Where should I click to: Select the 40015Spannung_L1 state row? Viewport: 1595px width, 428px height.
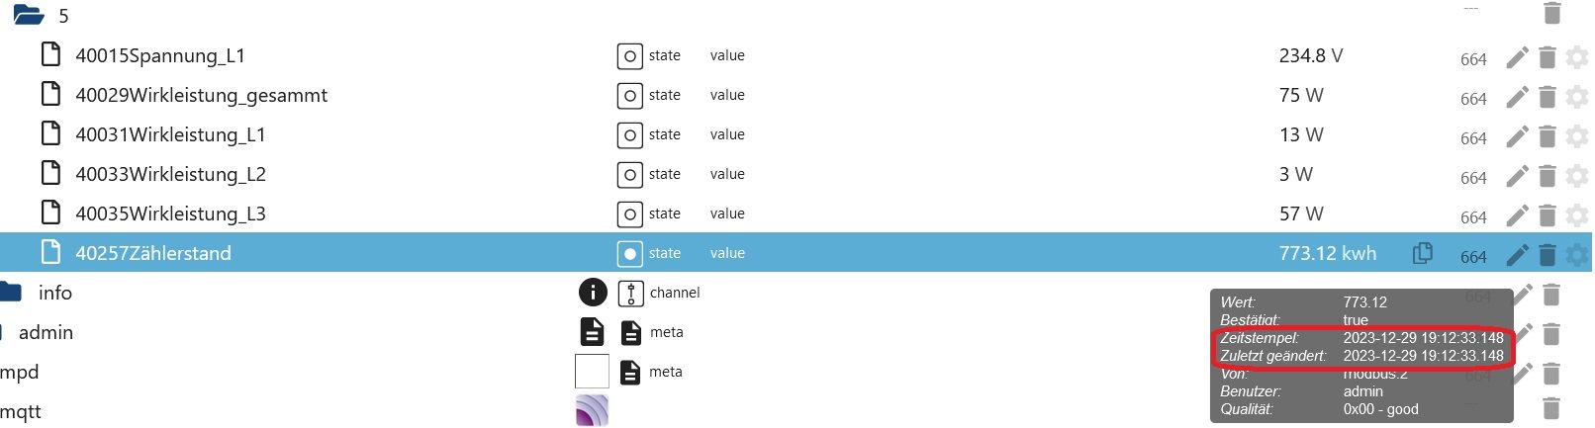(x=797, y=55)
